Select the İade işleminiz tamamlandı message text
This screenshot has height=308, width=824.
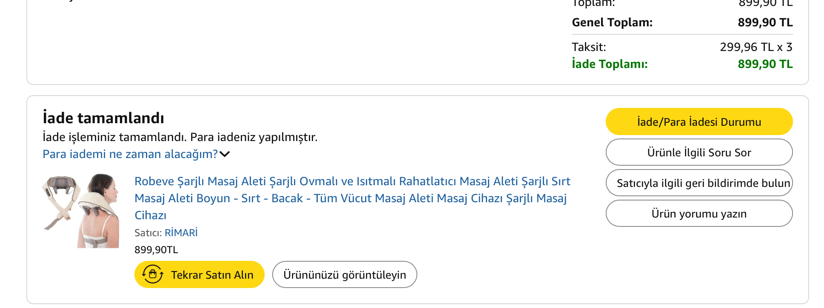tap(180, 137)
